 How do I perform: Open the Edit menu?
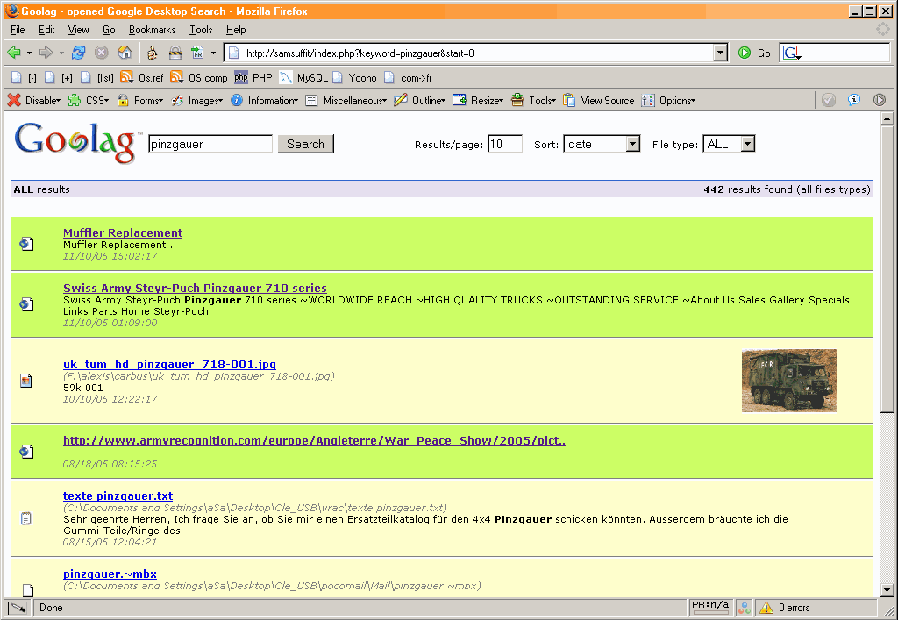coord(46,30)
